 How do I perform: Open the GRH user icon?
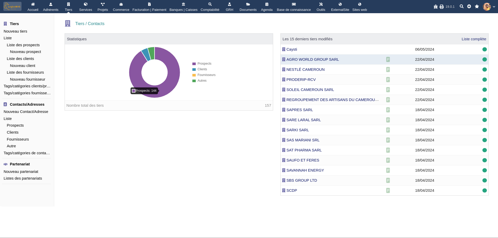tap(230, 4)
